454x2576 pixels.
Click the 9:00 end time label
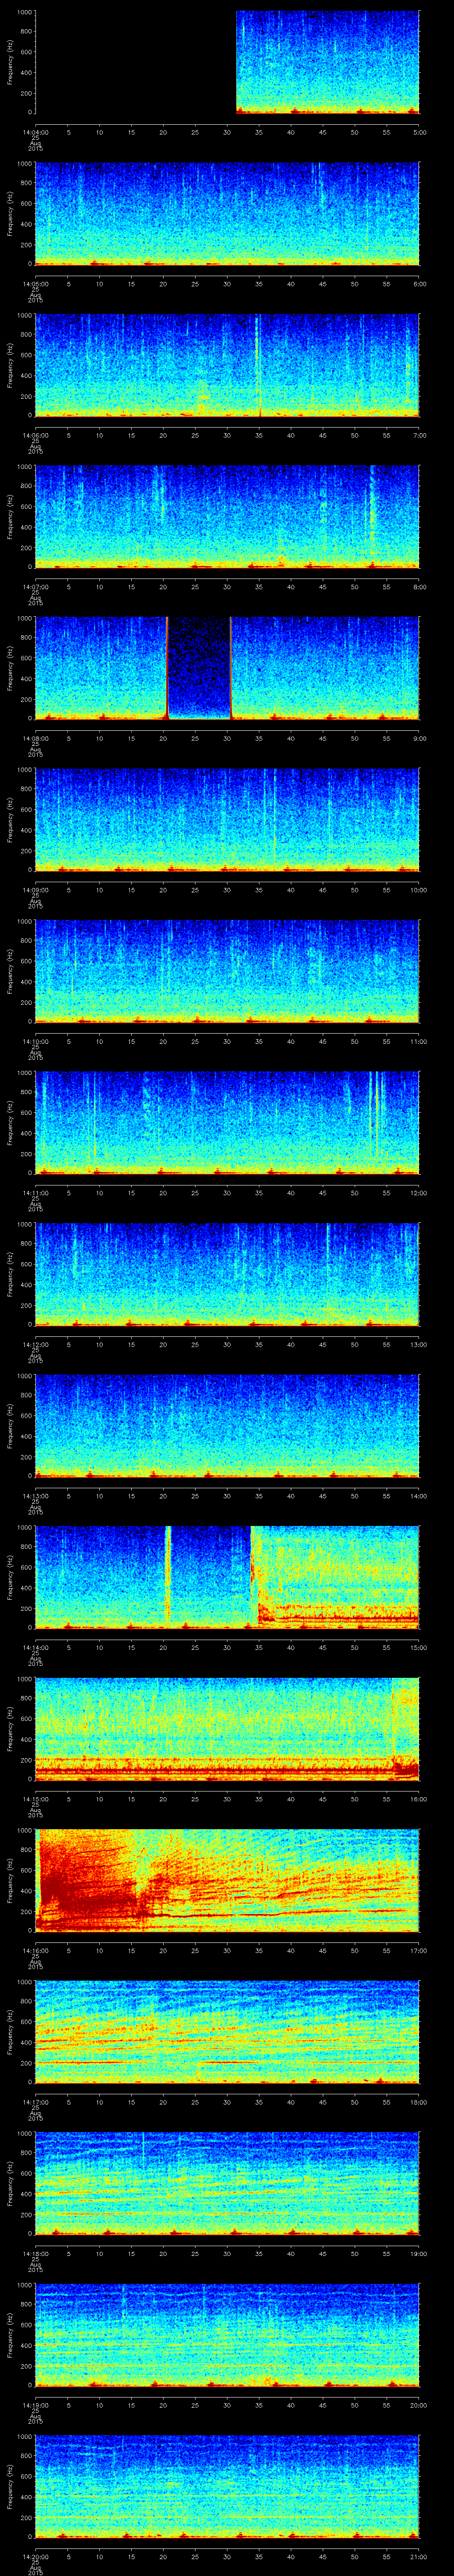coord(419,738)
